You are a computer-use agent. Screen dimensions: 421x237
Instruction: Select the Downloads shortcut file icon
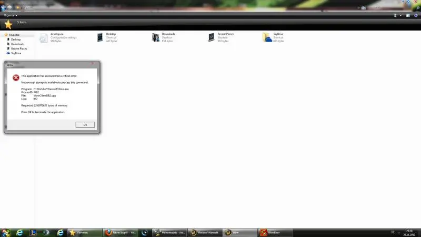[x=156, y=37]
